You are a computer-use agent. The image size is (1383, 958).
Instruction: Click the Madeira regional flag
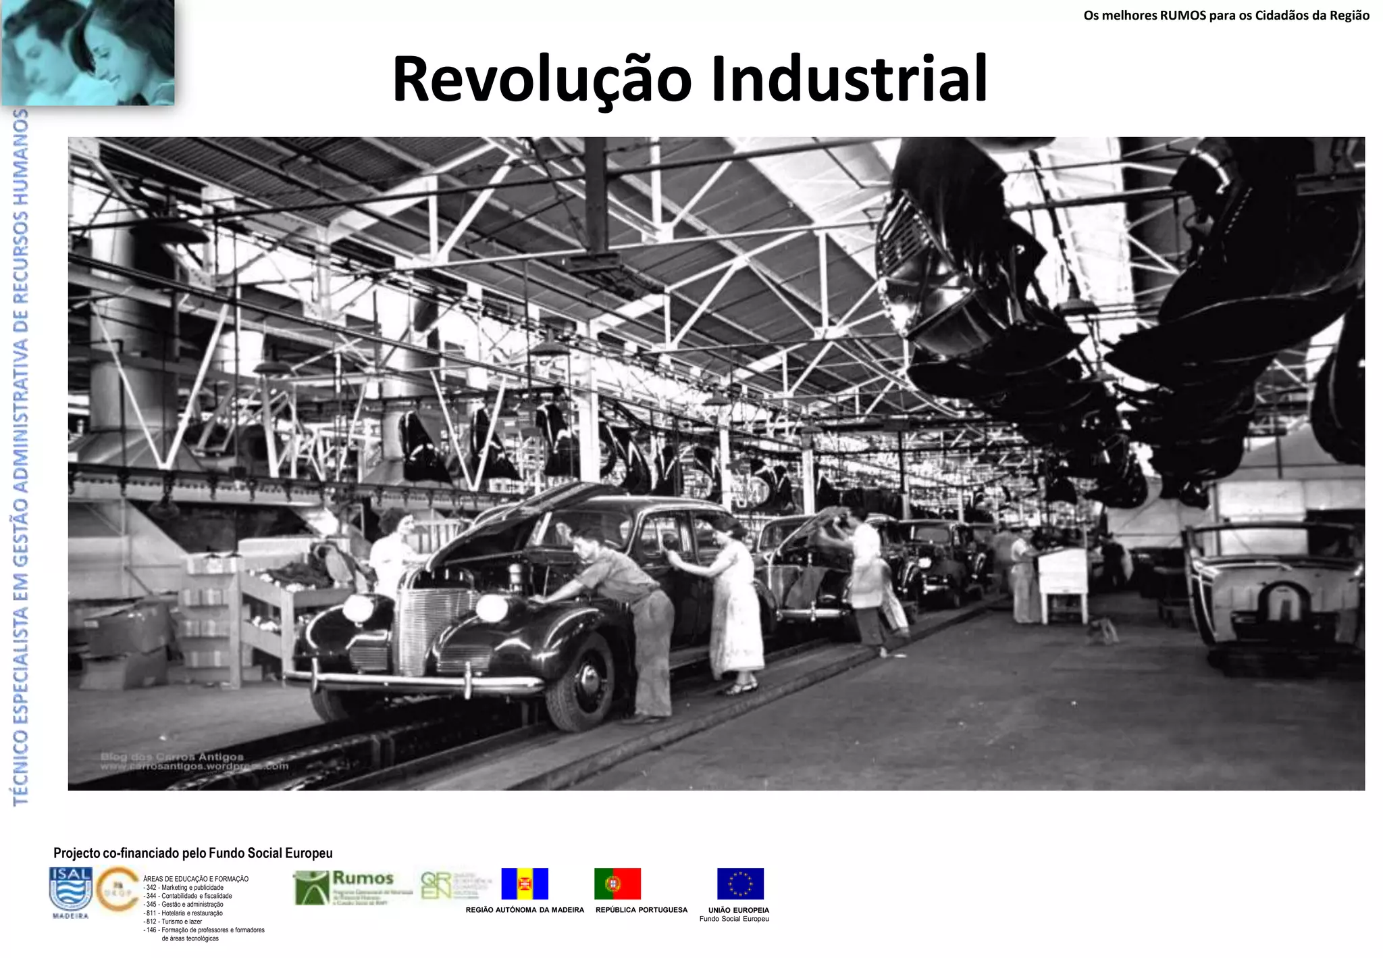(x=525, y=884)
